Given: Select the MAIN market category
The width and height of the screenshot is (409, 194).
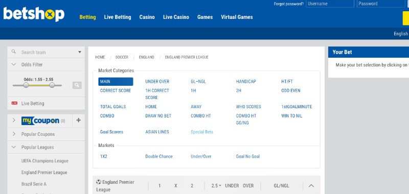Looking at the screenshot, I should click(116, 82).
